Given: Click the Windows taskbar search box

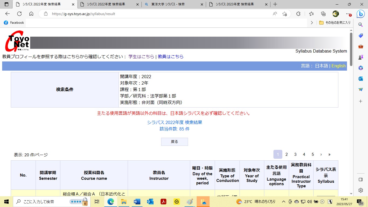Looking at the screenshot, I should tap(52, 202).
